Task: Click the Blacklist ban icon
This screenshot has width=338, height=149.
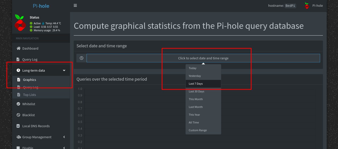Action: (18, 115)
